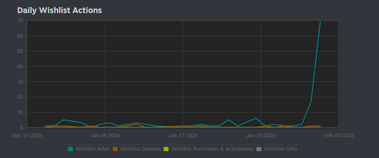Click the Wishlist Adds point at 17 before spike
The image size is (379, 158).
pos(311,101)
